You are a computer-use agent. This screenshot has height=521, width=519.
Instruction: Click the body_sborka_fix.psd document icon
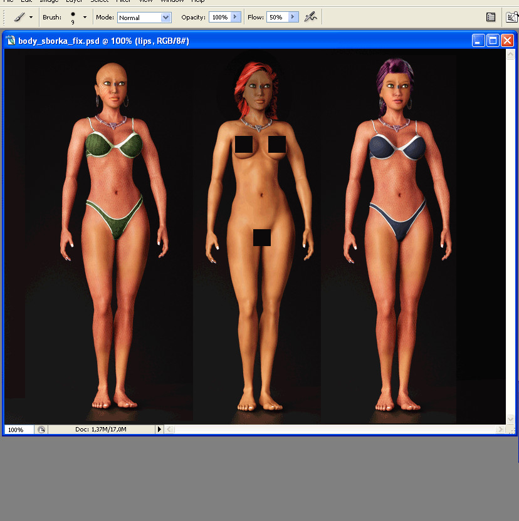click(x=11, y=41)
